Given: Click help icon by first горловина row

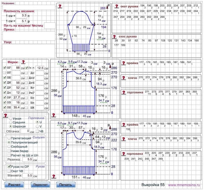Looking at the screenshot, I should [x=124, y=92].
